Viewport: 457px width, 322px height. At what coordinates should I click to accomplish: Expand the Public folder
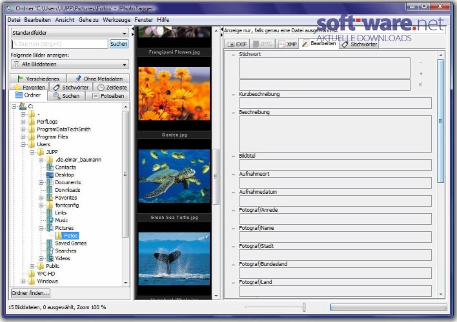pyautogui.click(x=32, y=266)
